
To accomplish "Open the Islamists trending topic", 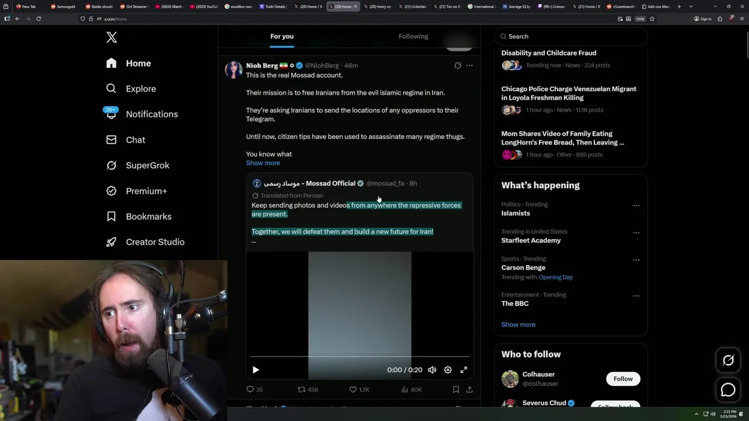I will pos(516,213).
